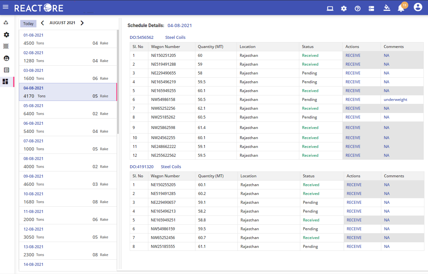Click NA comment for wagon NE150251205
The height and width of the screenshot is (274, 428).
coord(387,56)
